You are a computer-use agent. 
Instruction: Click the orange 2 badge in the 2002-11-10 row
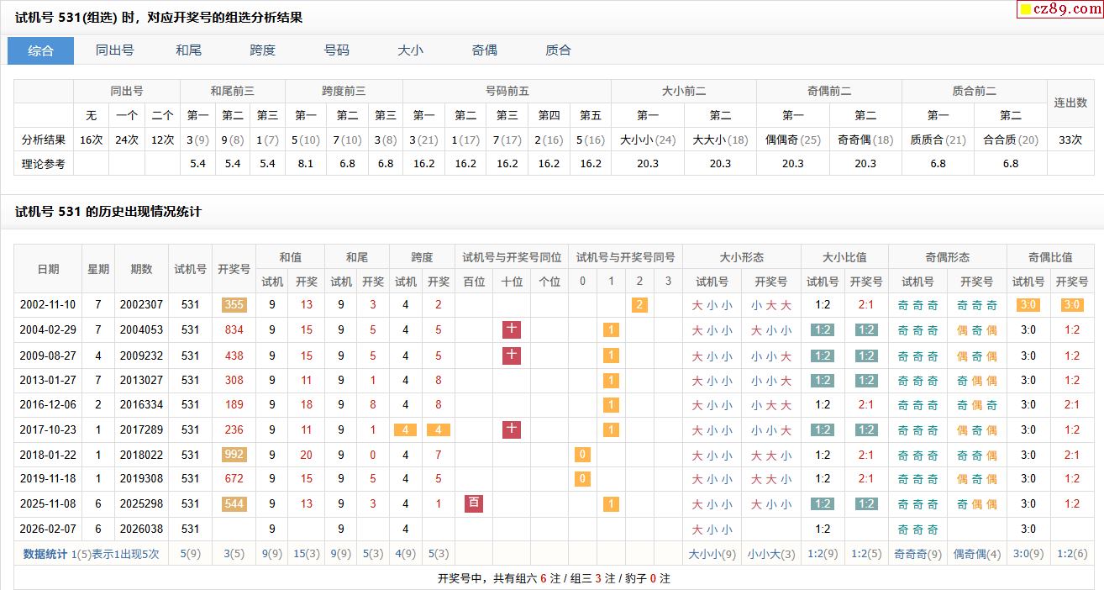click(x=639, y=305)
